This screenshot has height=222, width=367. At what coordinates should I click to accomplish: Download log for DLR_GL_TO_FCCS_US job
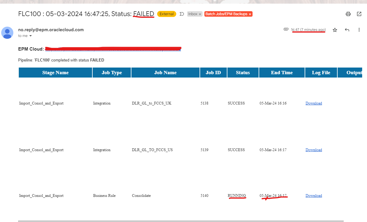tap(314, 150)
